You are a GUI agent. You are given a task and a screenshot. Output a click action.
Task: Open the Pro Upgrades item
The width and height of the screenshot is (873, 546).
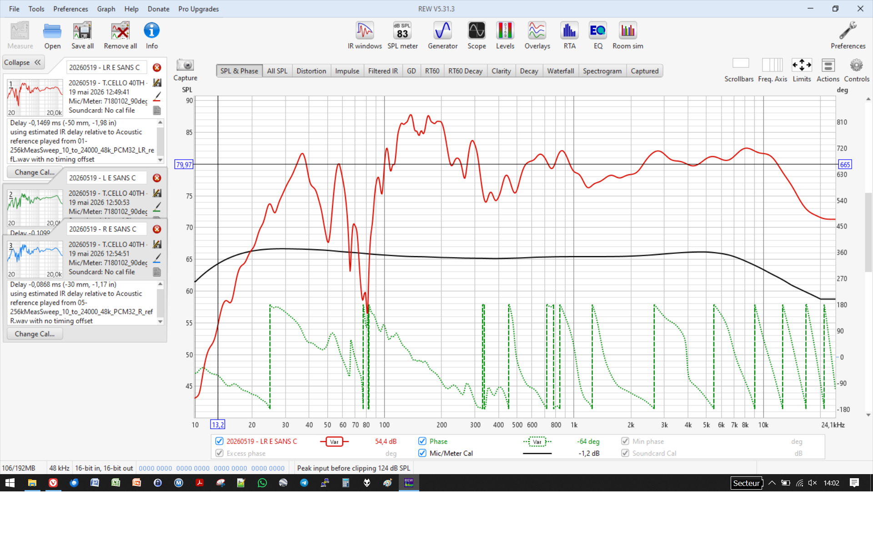pos(198,9)
